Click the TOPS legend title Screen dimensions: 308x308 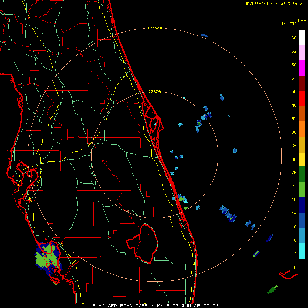click(x=301, y=20)
